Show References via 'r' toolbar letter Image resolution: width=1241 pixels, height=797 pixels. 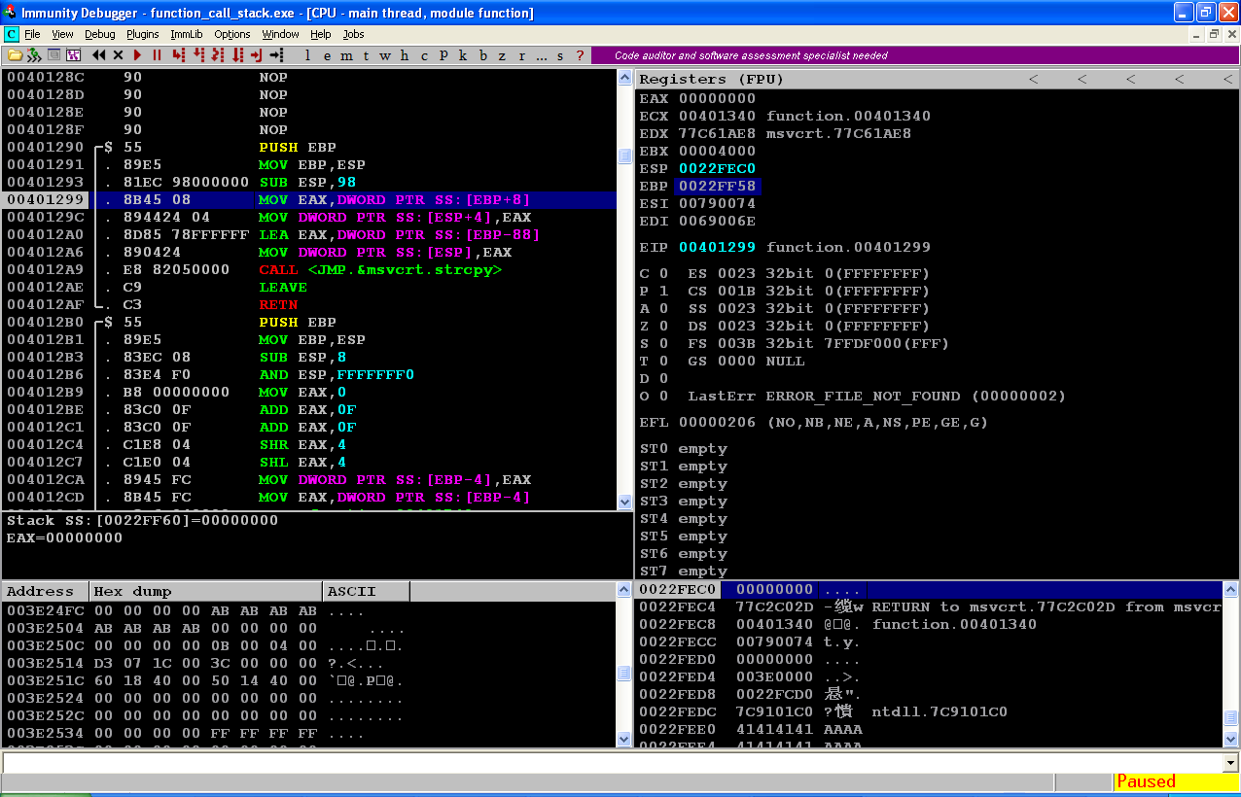click(x=521, y=55)
